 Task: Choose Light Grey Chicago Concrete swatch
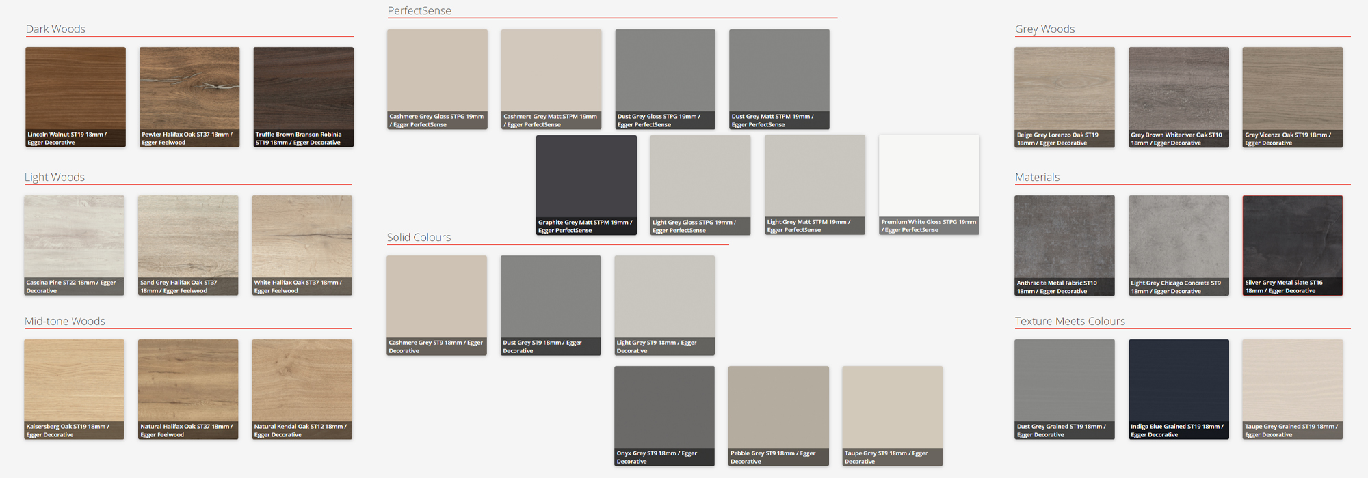tap(1179, 246)
